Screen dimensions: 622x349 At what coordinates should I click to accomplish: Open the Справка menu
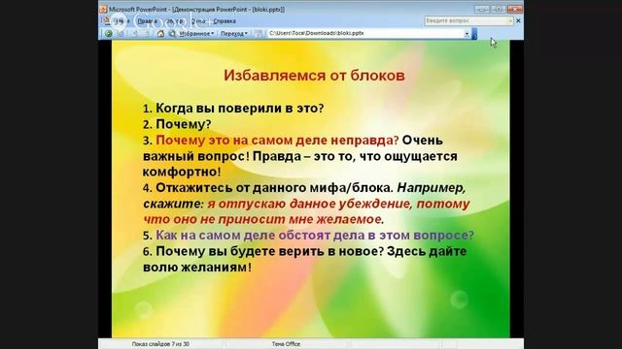pos(225,21)
